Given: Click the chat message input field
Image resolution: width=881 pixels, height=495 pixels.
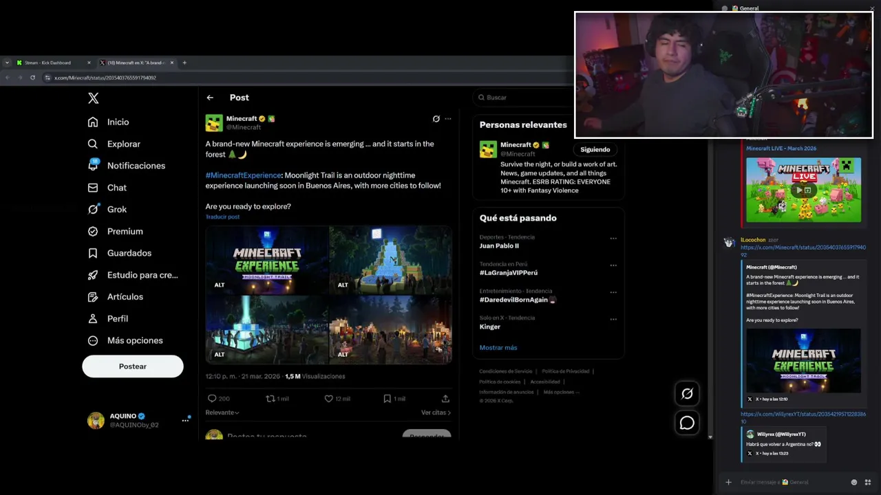Looking at the screenshot, I should click(x=792, y=483).
